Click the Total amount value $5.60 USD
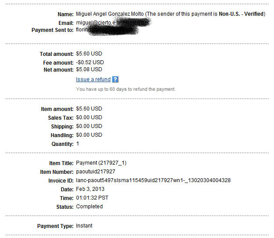The image size is (274, 238). click(x=89, y=54)
